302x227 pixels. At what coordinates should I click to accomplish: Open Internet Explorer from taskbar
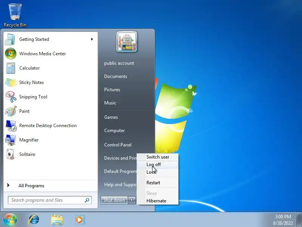34,220
